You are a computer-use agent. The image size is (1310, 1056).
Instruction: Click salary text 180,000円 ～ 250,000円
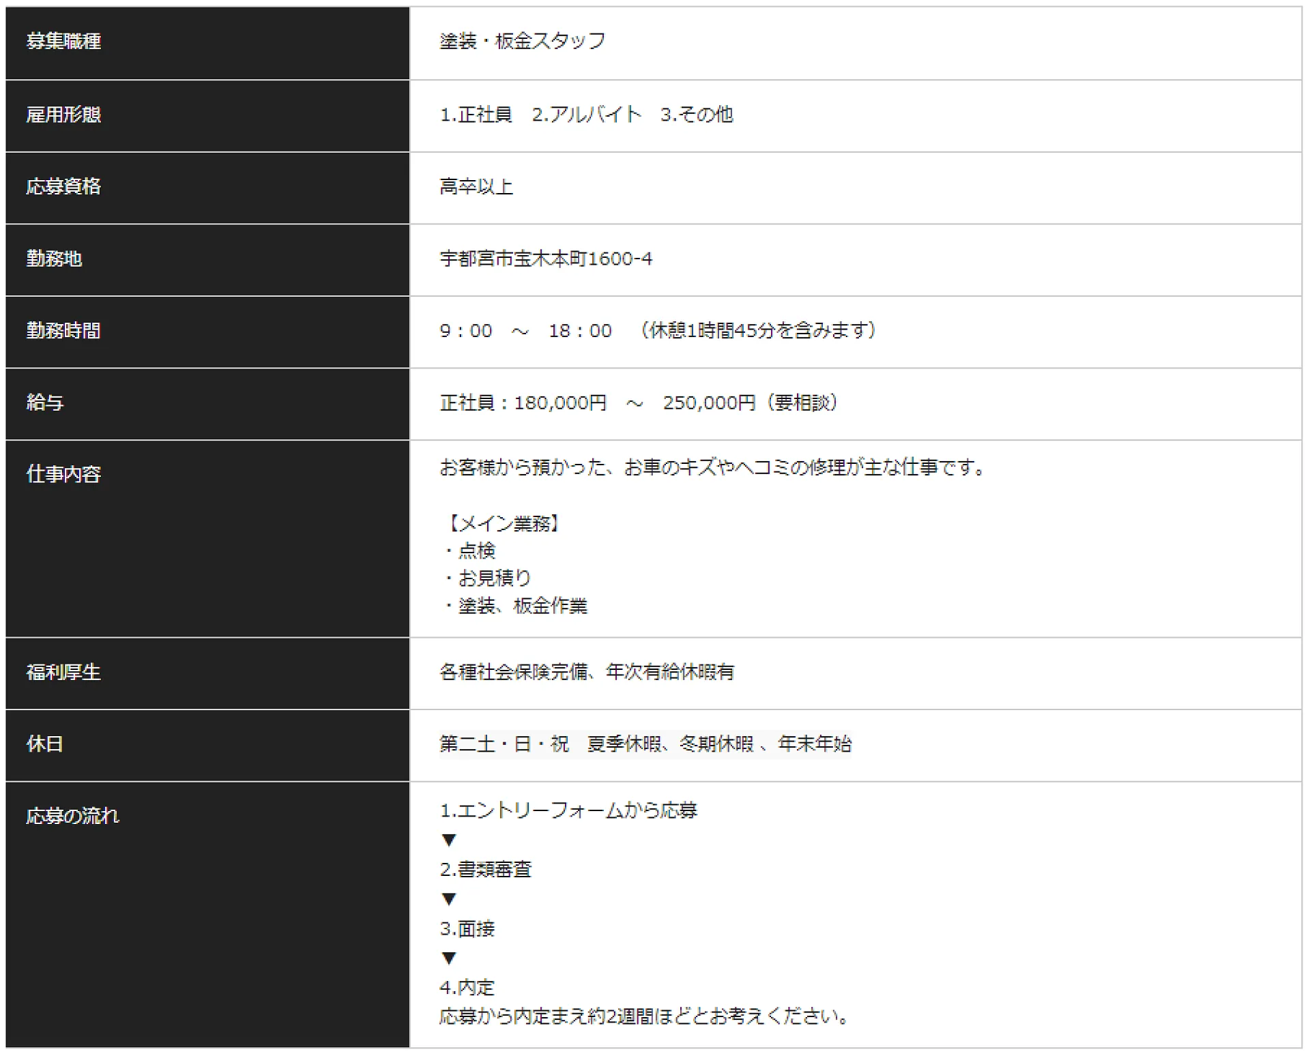635,403
